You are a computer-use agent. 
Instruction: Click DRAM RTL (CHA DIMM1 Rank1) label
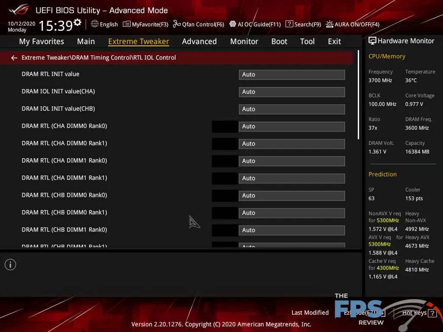click(x=64, y=178)
